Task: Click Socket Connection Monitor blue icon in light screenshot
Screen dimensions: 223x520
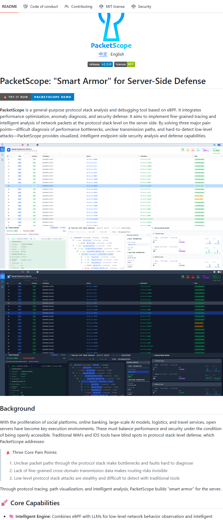Action: [9, 150]
